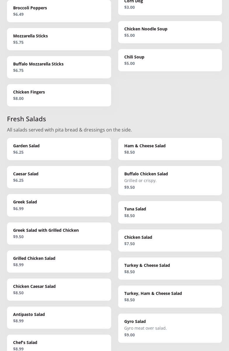Choose the Buffalo Chicken Salad card
The height and width of the screenshot is (351, 229).
(170, 180)
